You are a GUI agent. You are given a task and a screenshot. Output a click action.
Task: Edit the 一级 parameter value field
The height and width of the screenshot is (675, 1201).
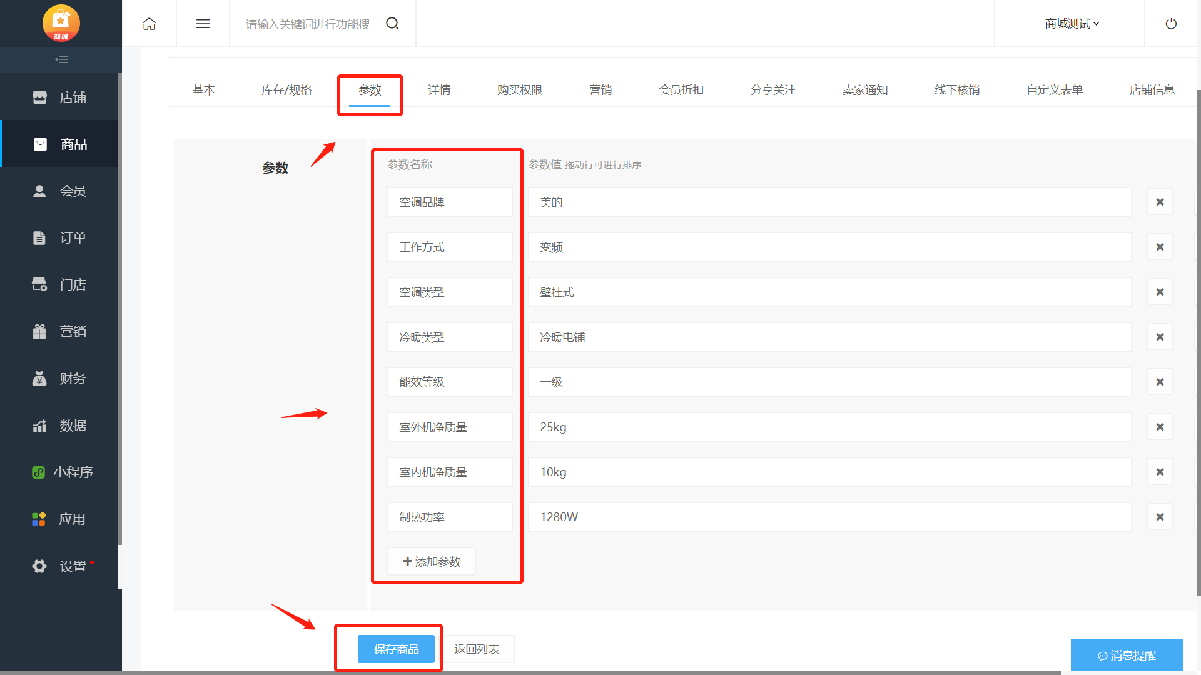tap(829, 382)
